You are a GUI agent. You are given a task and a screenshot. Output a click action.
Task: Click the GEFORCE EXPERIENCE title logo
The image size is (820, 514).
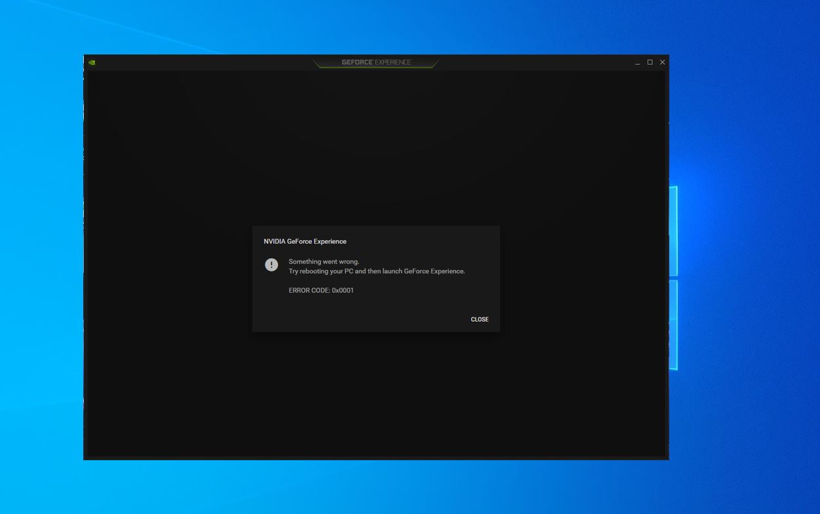(376, 62)
